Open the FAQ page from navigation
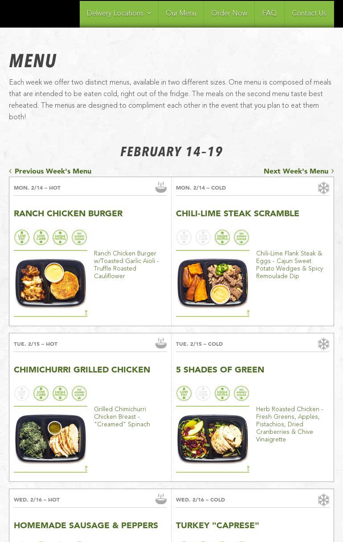This screenshot has height=542, width=343. (x=269, y=14)
